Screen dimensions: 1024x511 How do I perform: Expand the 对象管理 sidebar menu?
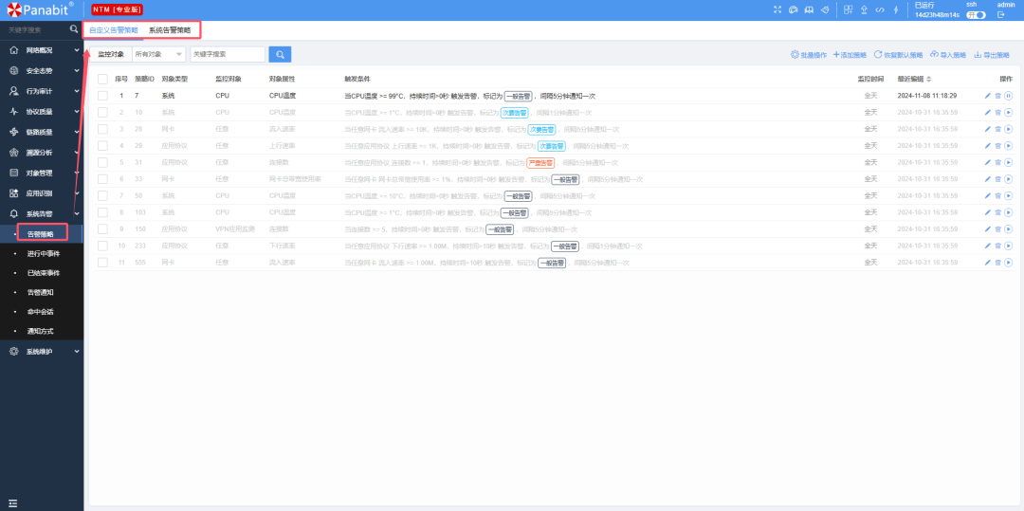(42, 173)
